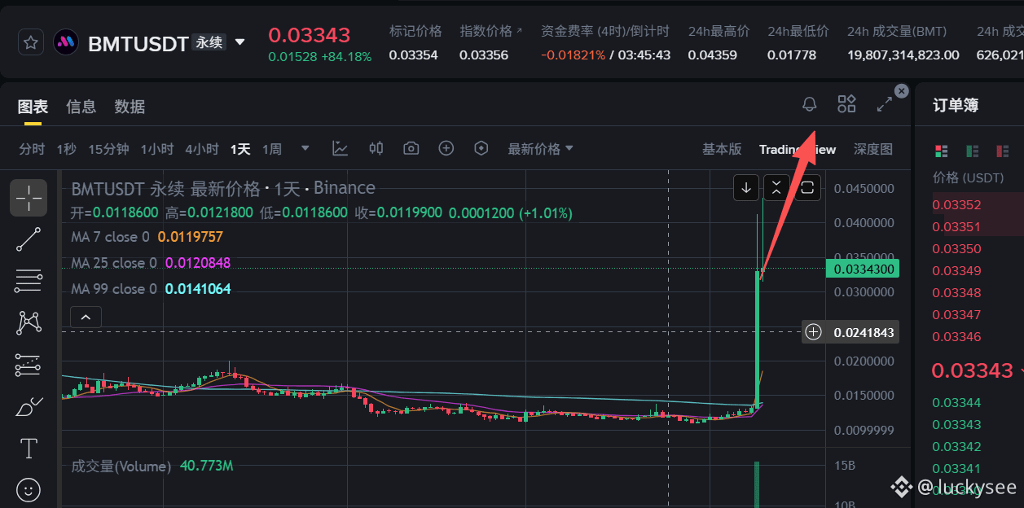Image resolution: width=1024 pixels, height=508 pixels.
Task: Select bid price 0.03342 in order book
Action: 956,446
